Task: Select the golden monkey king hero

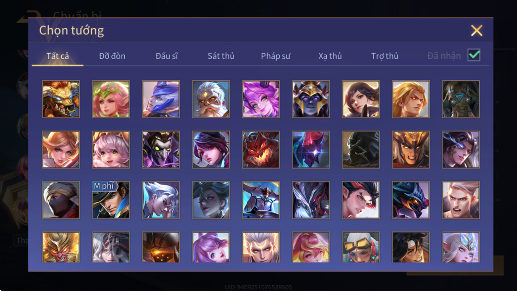Action: 61,247
